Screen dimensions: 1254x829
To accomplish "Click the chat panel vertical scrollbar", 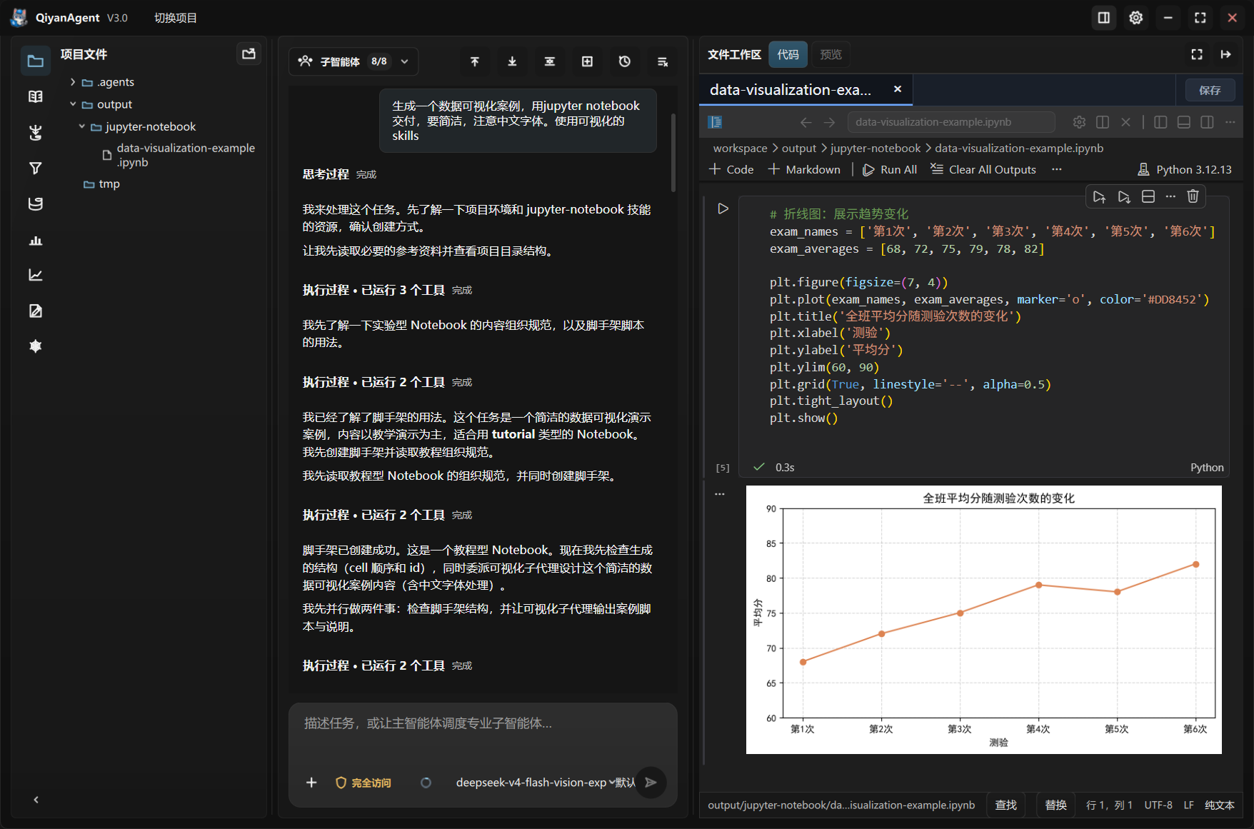I will point(673,151).
